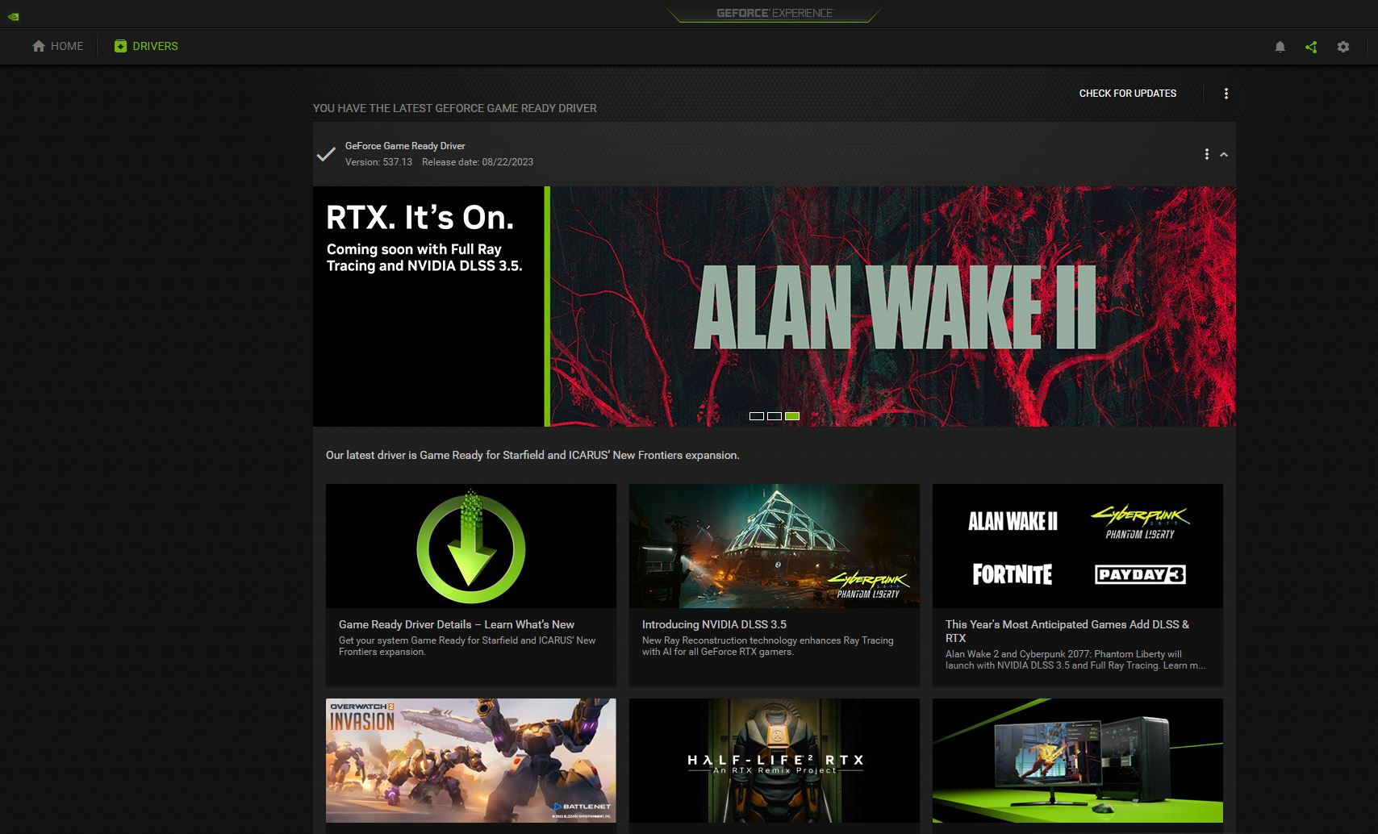Open more options menu beside Check for Updates
The width and height of the screenshot is (1378, 834).
pos(1226,94)
